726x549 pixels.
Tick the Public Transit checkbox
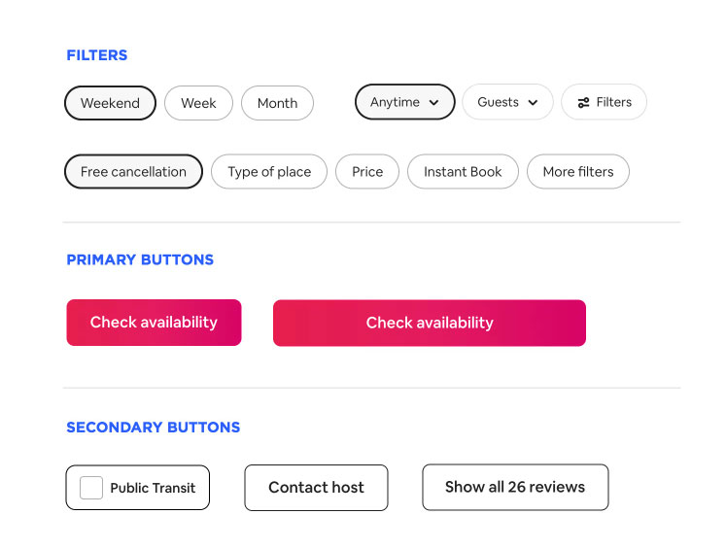tap(91, 488)
